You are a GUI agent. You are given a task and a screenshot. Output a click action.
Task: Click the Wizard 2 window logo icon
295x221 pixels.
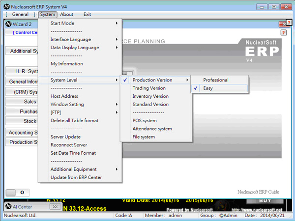(x=8, y=24)
